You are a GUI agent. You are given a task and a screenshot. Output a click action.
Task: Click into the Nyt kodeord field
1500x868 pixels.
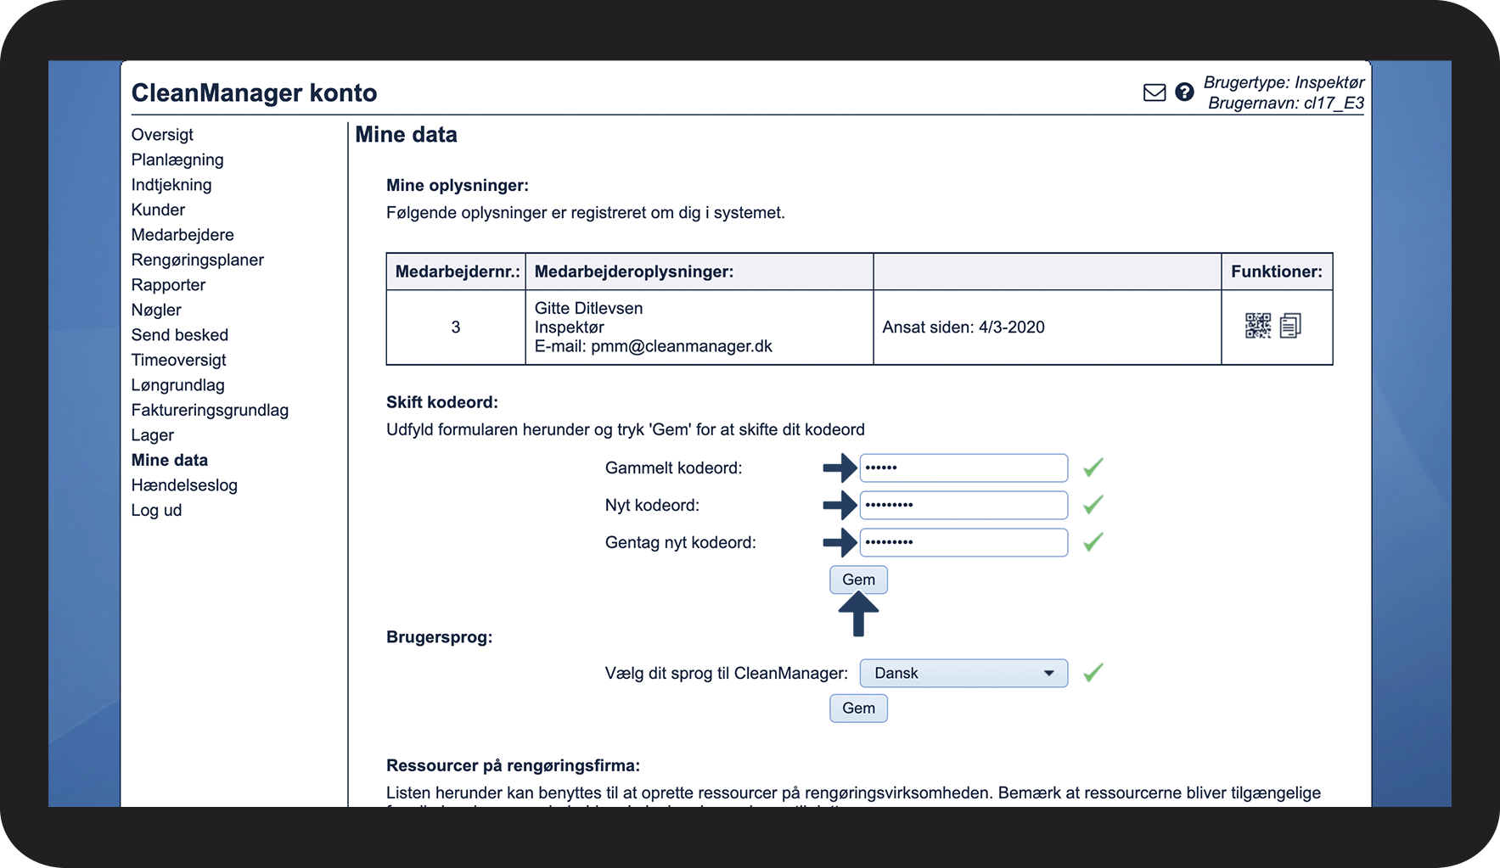[963, 505]
